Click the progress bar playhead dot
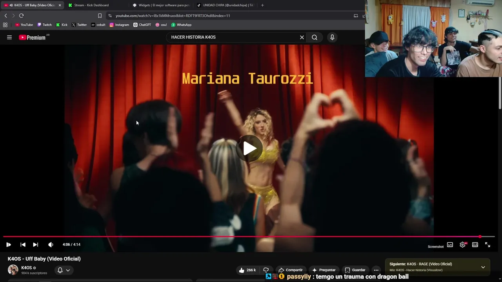 click(480, 237)
